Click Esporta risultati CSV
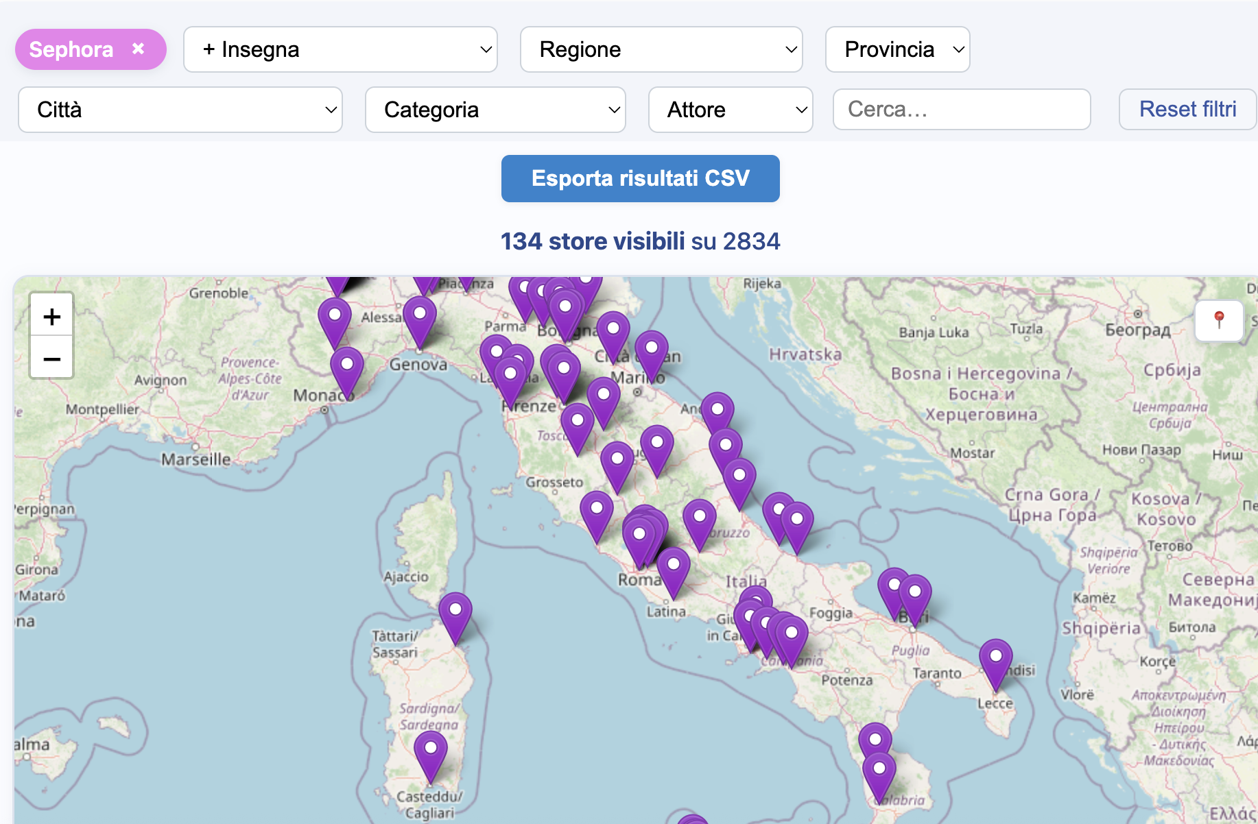 click(639, 178)
